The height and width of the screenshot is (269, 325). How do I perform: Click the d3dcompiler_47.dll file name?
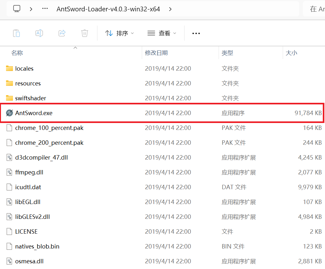coord(41,157)
